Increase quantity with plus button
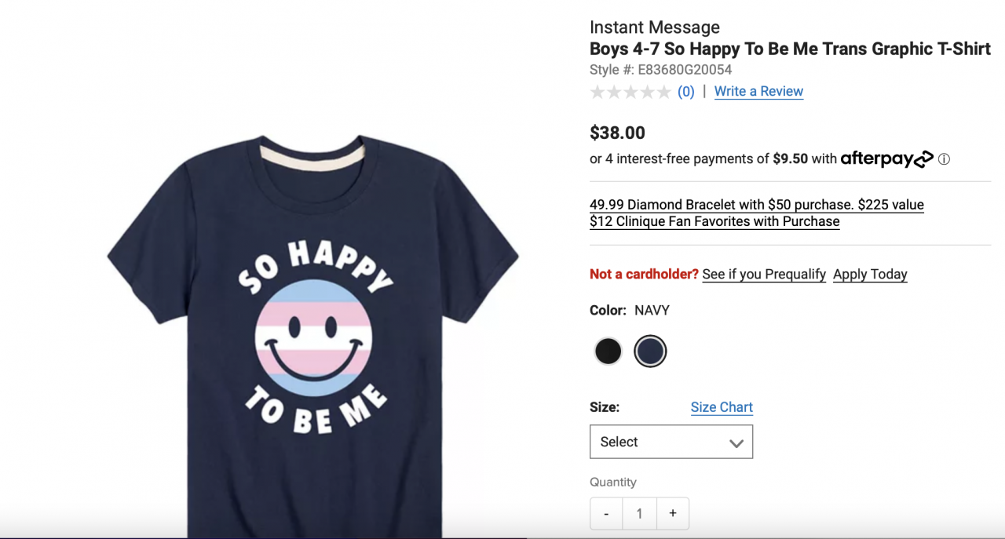 tap(673, 513)
